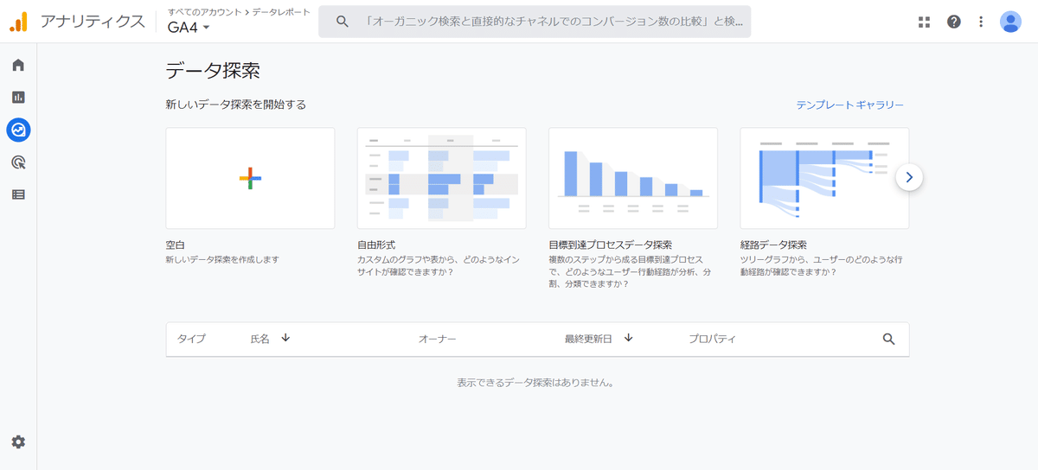Open the Configure table icon in sidebar

18,194
